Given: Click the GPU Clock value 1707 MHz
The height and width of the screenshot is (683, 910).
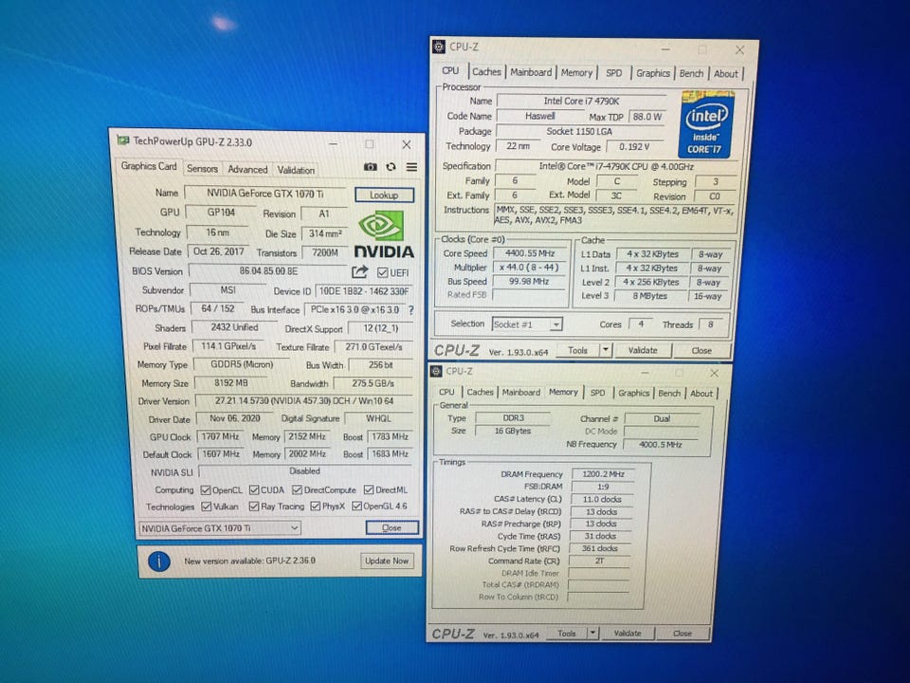Looking at the screenshot, I should tap(221, 436).
